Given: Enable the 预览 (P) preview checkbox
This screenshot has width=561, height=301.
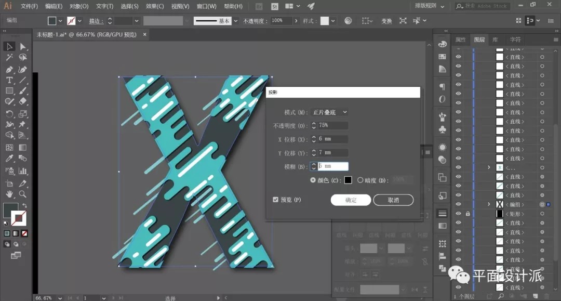Looking at the screenshot, I should pos(275,200).
